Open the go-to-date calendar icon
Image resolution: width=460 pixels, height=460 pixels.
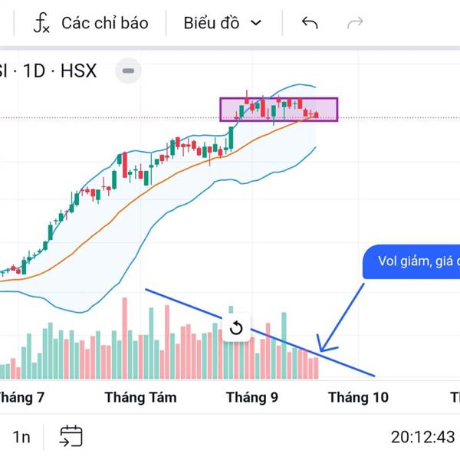[71, 436]
